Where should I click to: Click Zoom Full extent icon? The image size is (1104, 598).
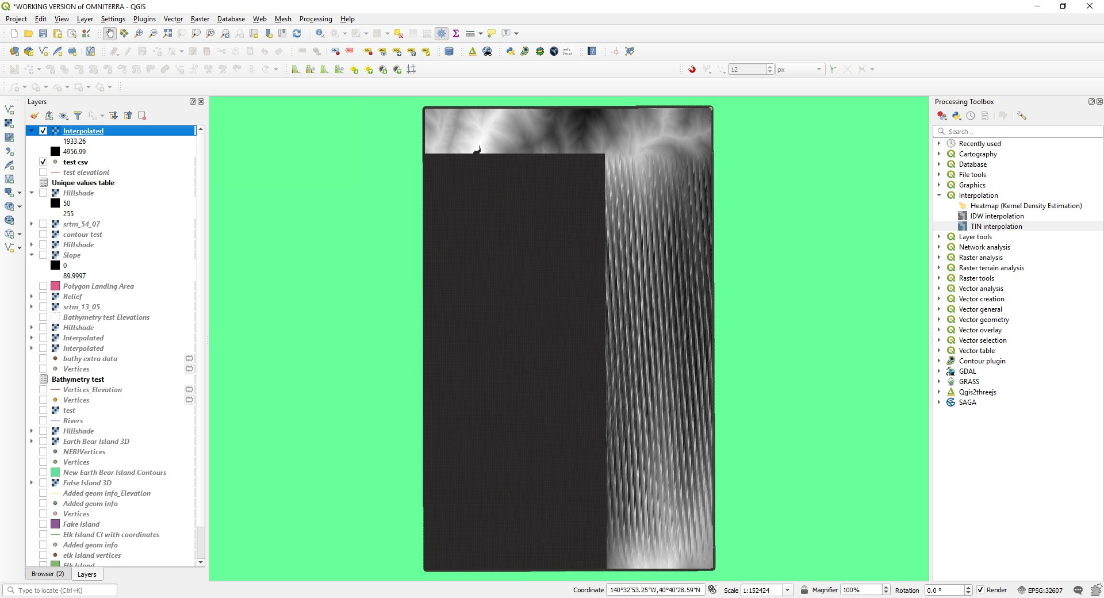(167, 33)
